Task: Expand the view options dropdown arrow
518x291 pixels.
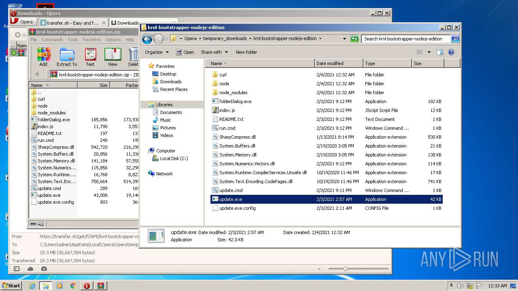Action: click(429, 52)
